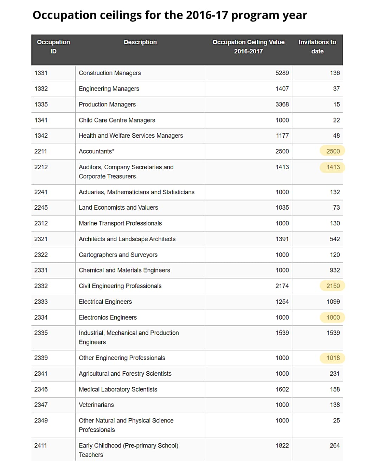This screenshot has height=466, width=378.
Task: Click occupation ID 2335
Action: coord(41,333)
